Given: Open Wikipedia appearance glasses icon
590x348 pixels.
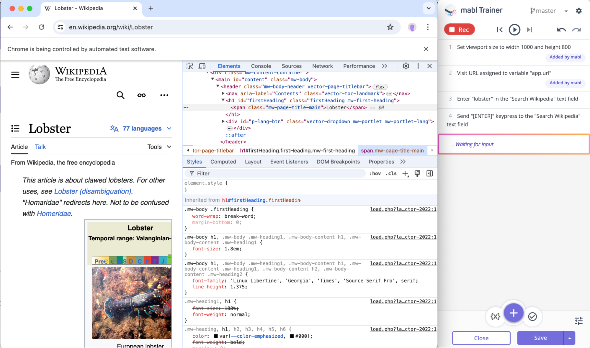Looking at the screenshot, I should click(141, 95).
